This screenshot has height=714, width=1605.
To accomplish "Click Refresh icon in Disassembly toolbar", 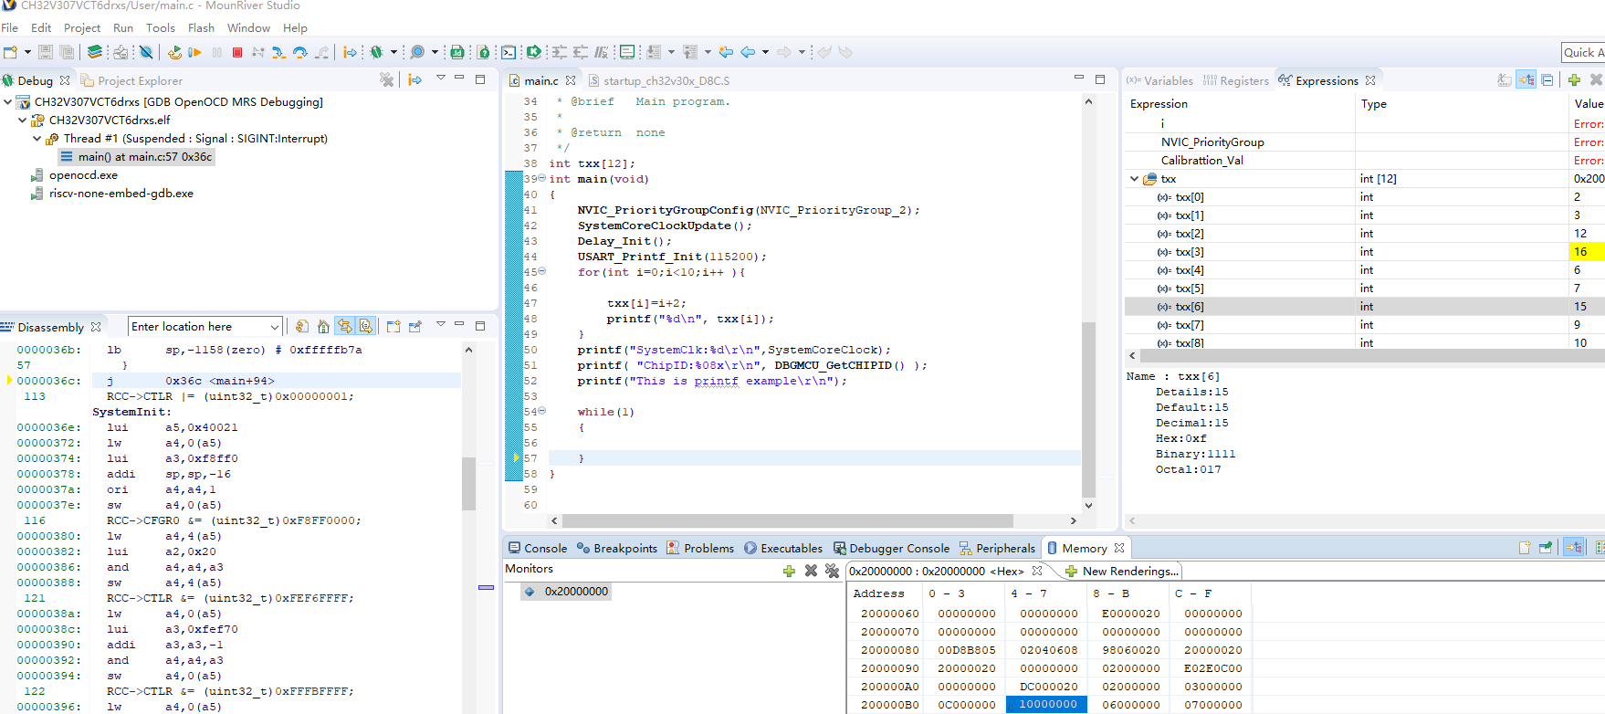I will 301,326.
